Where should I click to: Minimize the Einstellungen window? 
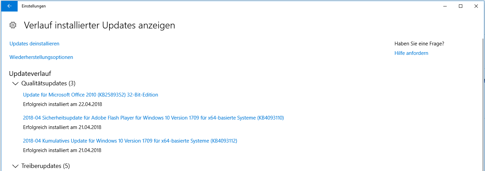point(445,6)
